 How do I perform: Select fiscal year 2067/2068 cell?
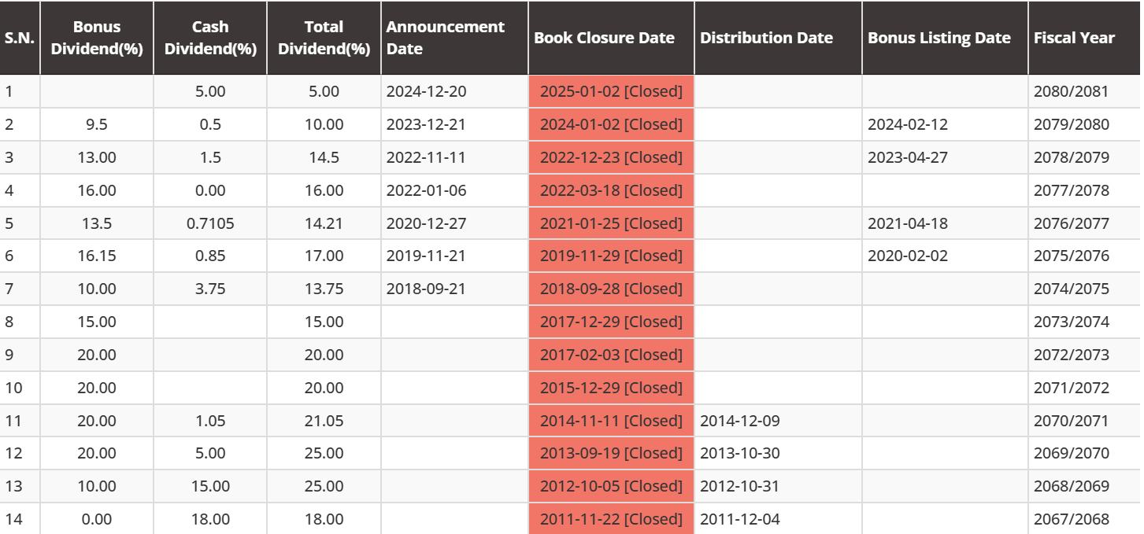[1071, 519]
